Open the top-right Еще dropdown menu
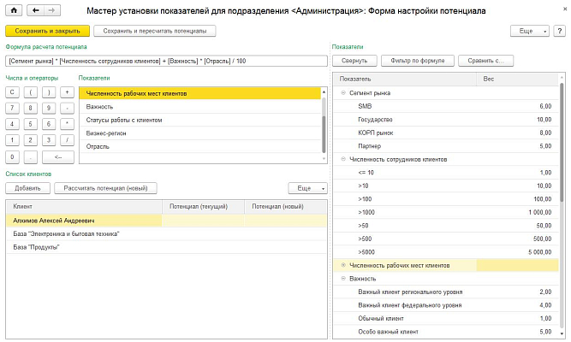 [x=532, y=30]
